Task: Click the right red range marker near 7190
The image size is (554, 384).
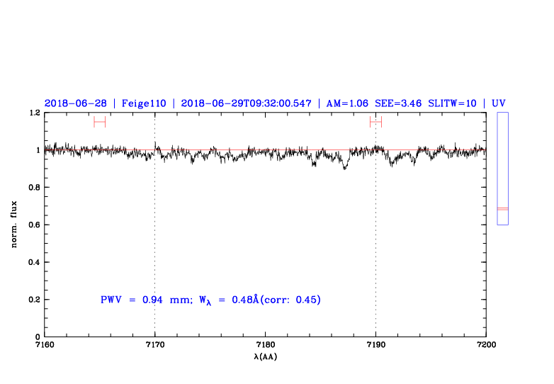Action: 375,122
